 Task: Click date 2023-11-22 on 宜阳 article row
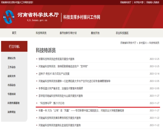154,125
